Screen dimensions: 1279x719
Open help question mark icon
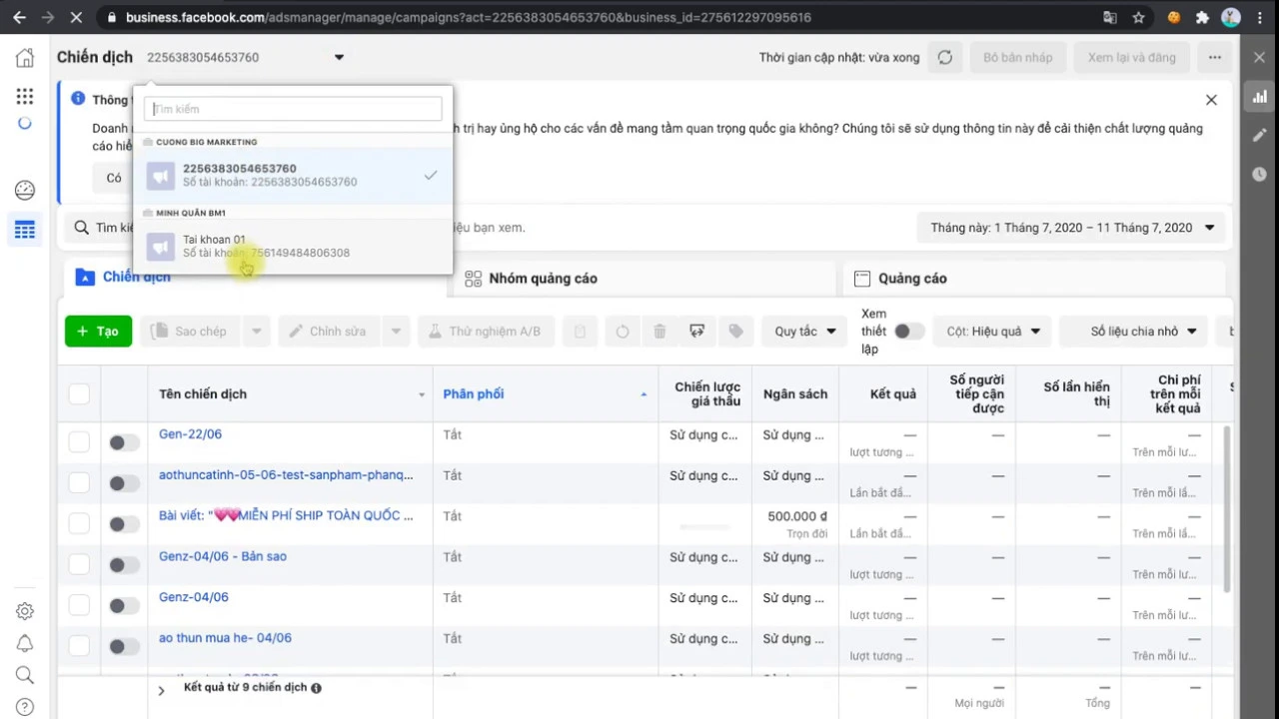(x=25, y=707)
